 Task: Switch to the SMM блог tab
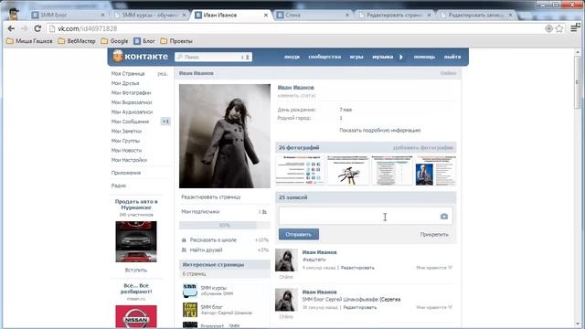tap(67, 15)
